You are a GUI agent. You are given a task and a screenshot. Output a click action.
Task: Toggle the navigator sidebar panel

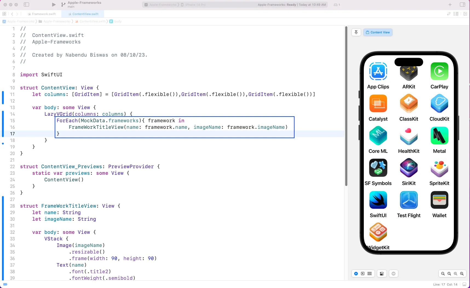pyautogui.click(x=27, y=5)
